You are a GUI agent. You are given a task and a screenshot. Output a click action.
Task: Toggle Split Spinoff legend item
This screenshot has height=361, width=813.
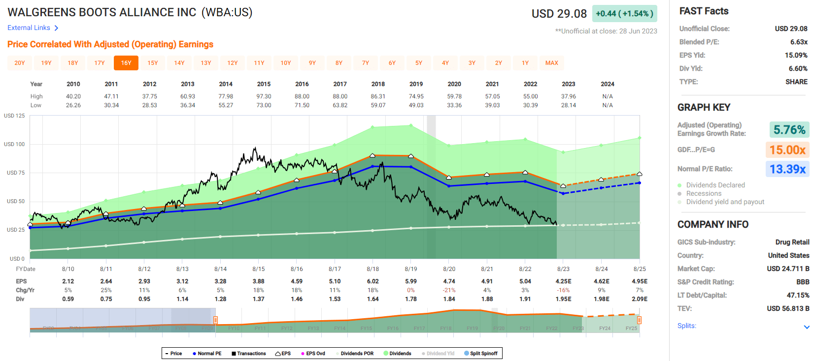(x=481, y=353)
